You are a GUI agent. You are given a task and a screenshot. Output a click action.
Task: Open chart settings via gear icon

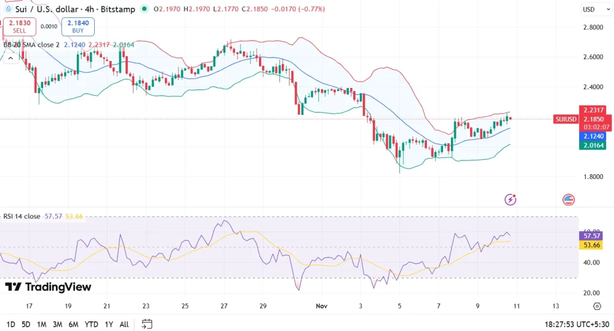[597, 306]
